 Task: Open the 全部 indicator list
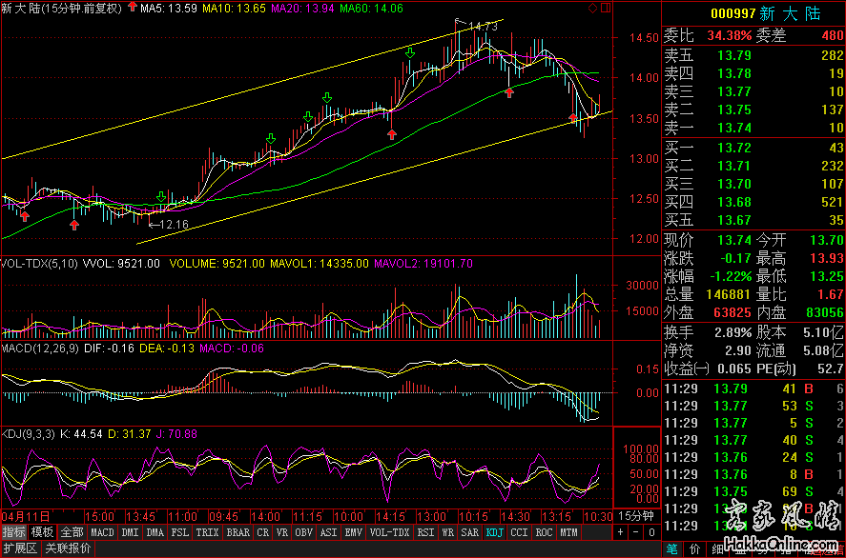(x=72, y=532)
